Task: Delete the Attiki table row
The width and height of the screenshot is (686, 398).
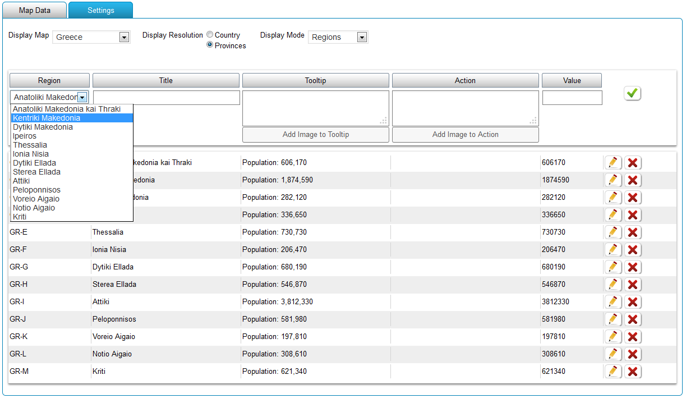Action: 633,302
